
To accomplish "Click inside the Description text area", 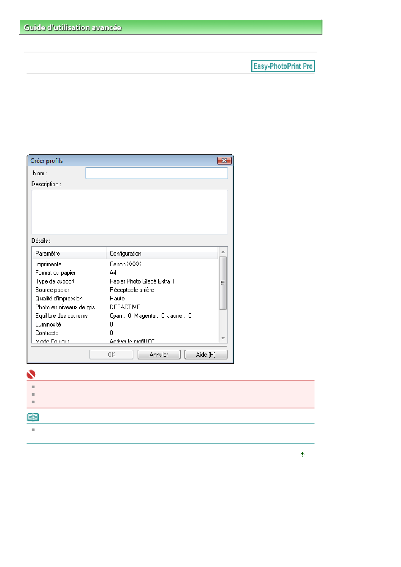I will click(x=130, y=212).
